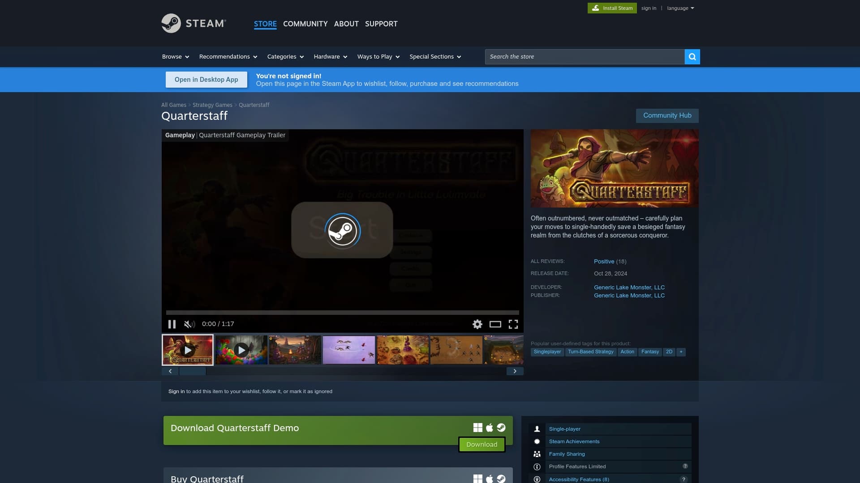860x483 pixels.
Task: Click the Steam Achievements icon in features list
Action: [x=537, y=441]
